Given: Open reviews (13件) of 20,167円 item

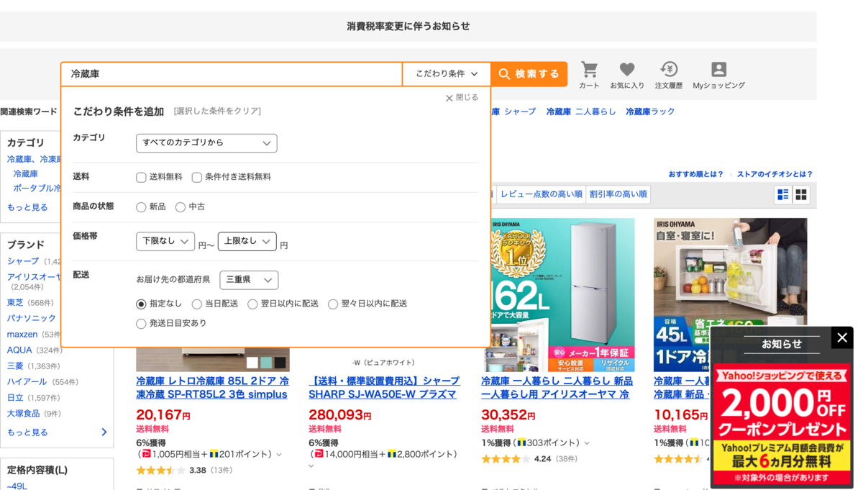Looking at the screenshot, I should coord(222,470).
